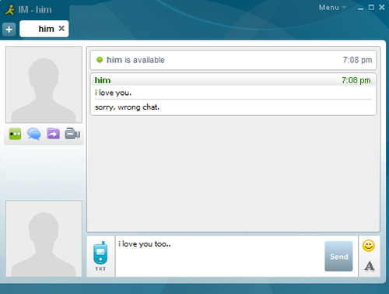
Task: Click him's buddy avatar picture
Action: click(44, 85)
